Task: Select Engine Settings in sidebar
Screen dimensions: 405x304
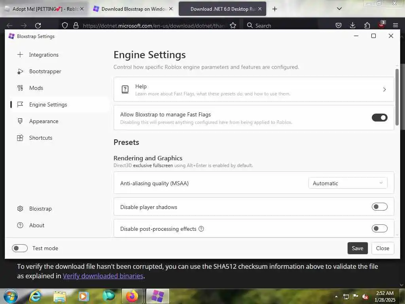Action: coord(48,104)
